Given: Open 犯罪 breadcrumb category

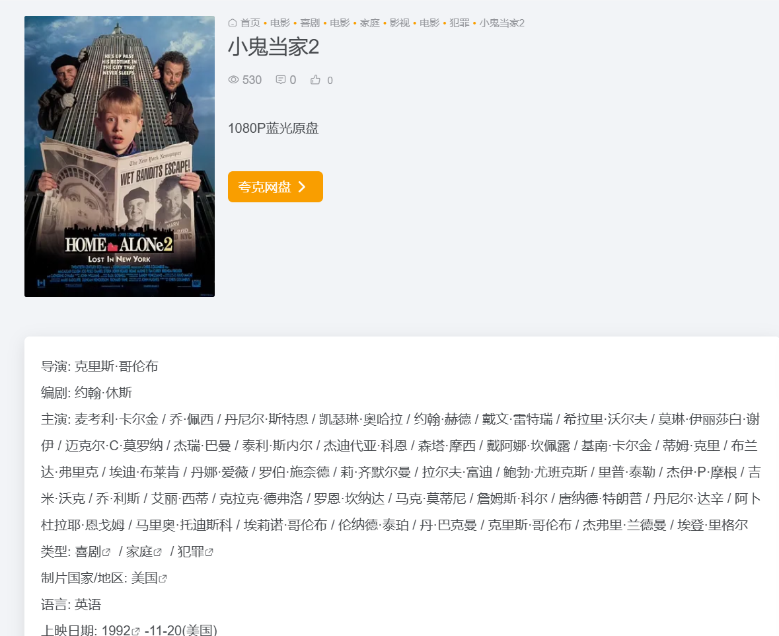Looking at the screenshot, I should tap(459, 23).
